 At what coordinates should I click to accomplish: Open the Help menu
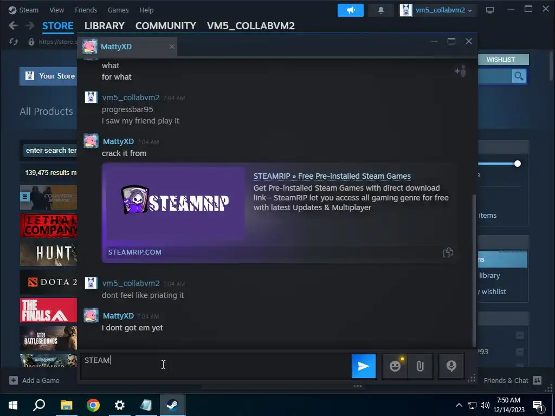click(x=146, y=10)
